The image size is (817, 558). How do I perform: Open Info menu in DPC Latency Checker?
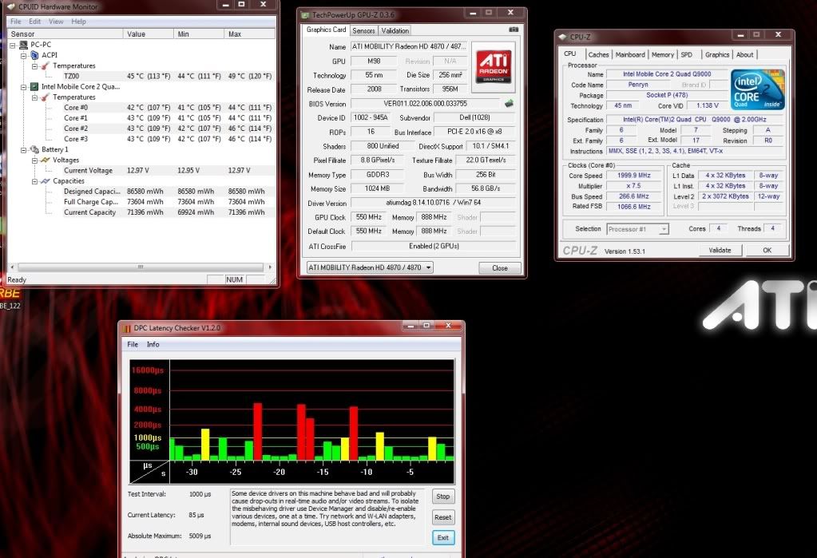click(153, 344)
